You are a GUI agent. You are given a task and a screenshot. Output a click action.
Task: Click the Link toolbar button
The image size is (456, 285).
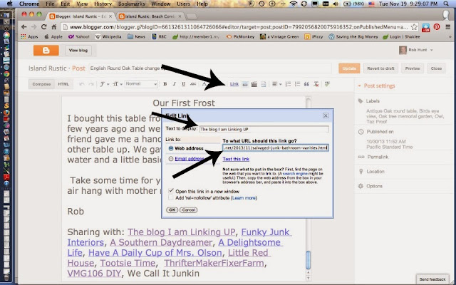point(234,84)
